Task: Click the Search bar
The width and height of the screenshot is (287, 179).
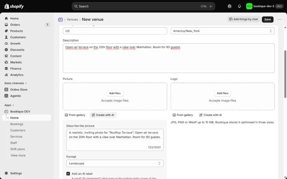Action: coord(143,6)
